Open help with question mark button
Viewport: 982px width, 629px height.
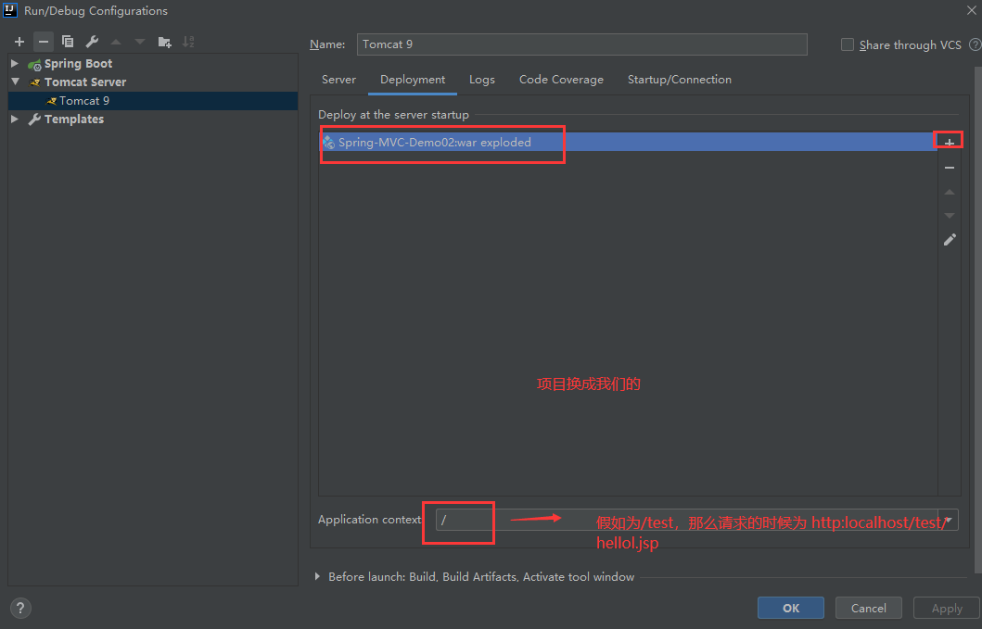pyautogui.click(x=20, y=608)
